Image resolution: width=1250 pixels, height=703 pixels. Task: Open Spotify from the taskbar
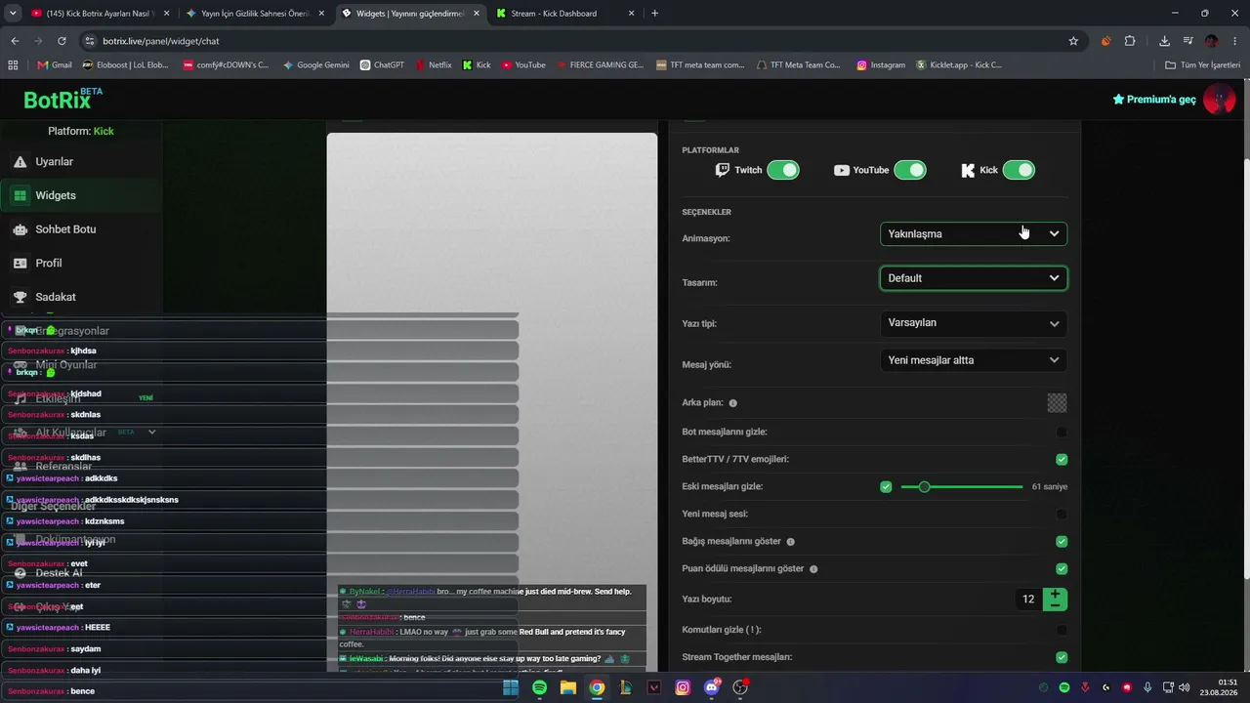click(x=540, y=687)
